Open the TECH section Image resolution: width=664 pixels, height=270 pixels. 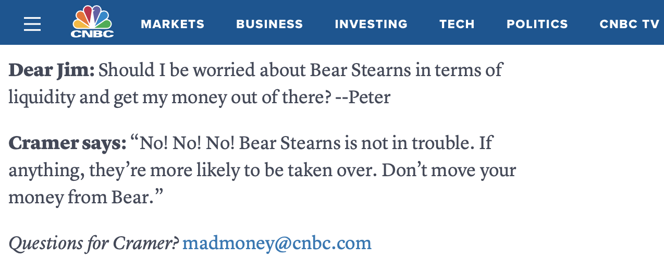457,24
